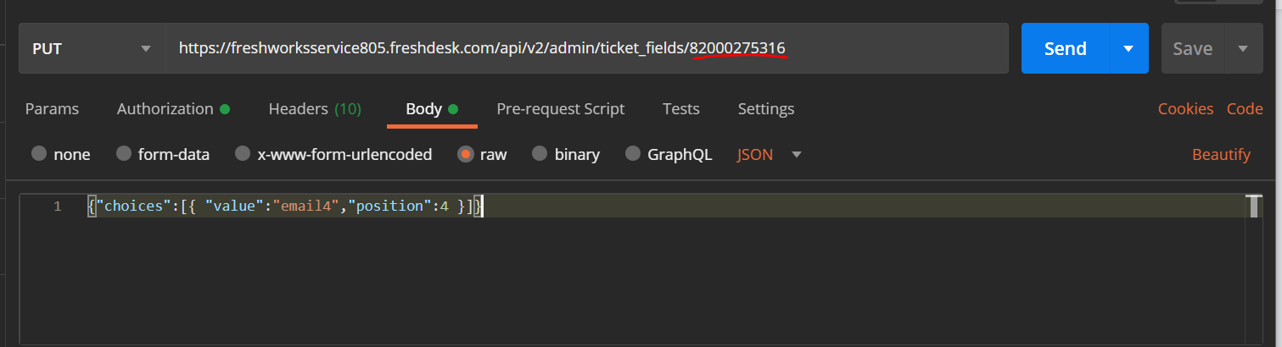Image resolution: width=1282 pixels, height=347 pixels.
Task: Open the request Settings tab
Action: 766,108
